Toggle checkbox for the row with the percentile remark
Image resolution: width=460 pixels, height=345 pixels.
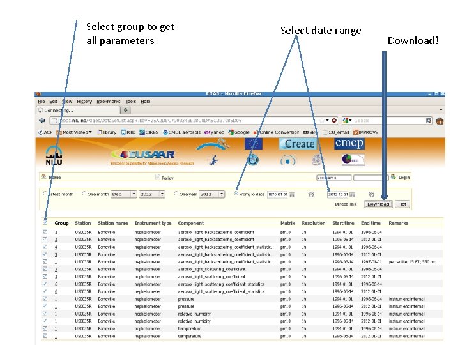pyautogui.click(x=45, y=261)
